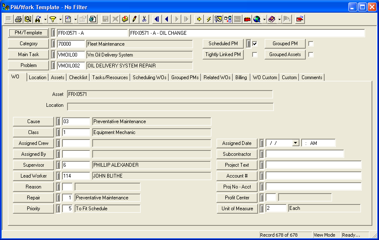This screenshot has height=240, width=379.
Task: Click the Lead Worker button
Action: tap(34, 176)
